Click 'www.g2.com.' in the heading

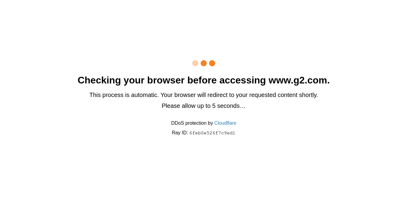point(299,80)
